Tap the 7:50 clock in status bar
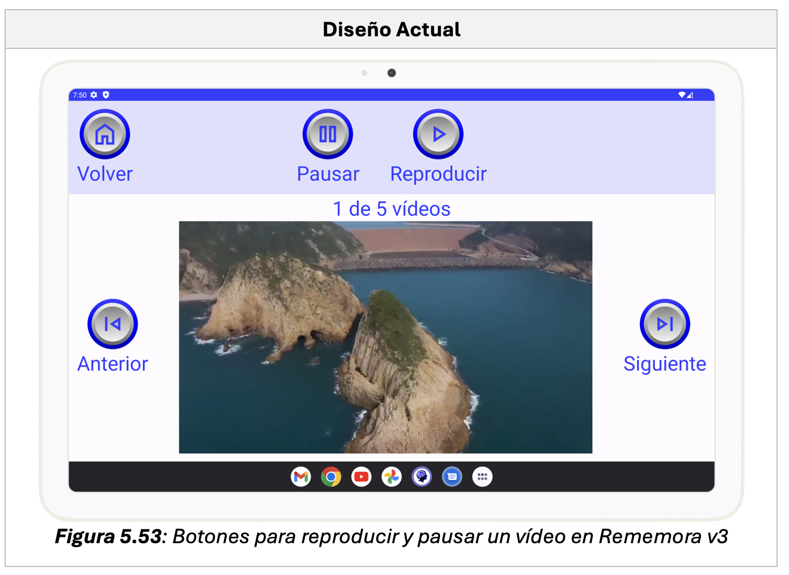 click(x=80, y=95)
